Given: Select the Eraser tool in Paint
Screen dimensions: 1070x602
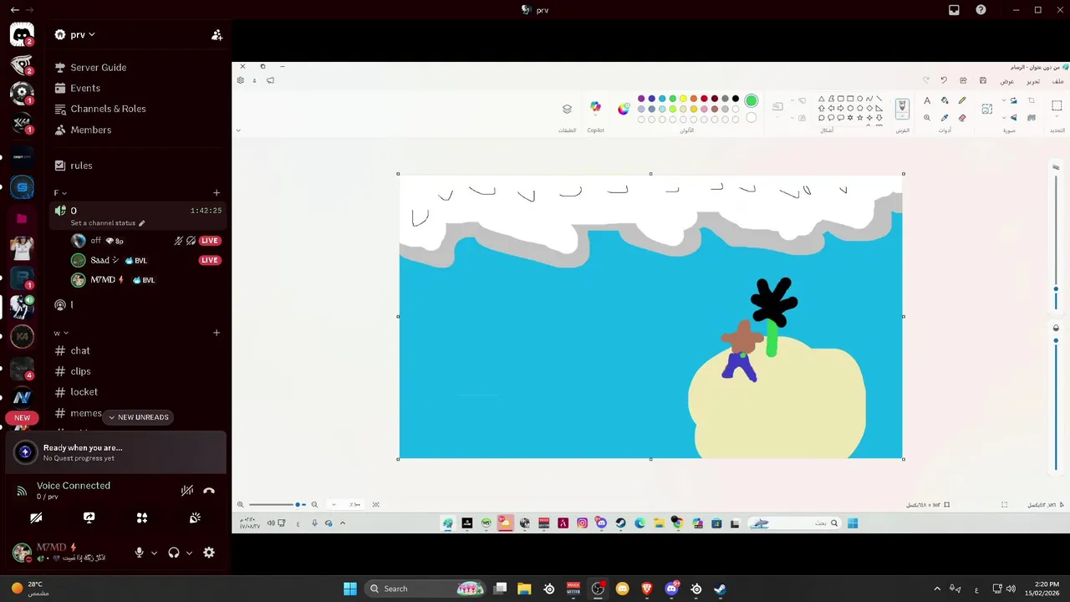Looking at the screenshot, I should click(962, 118).
